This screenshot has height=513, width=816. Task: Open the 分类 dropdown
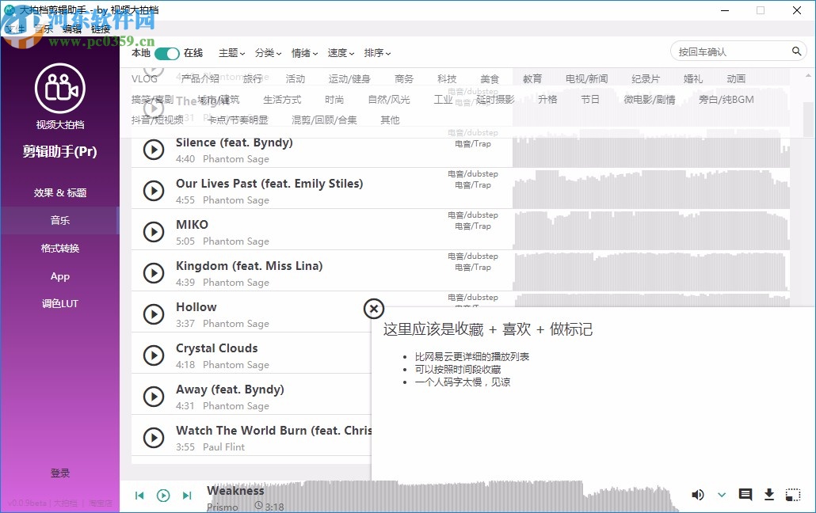click(x=268, y=53)
